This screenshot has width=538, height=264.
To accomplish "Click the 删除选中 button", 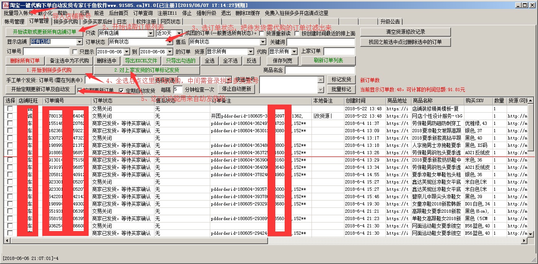I will (x=107, y=61).
